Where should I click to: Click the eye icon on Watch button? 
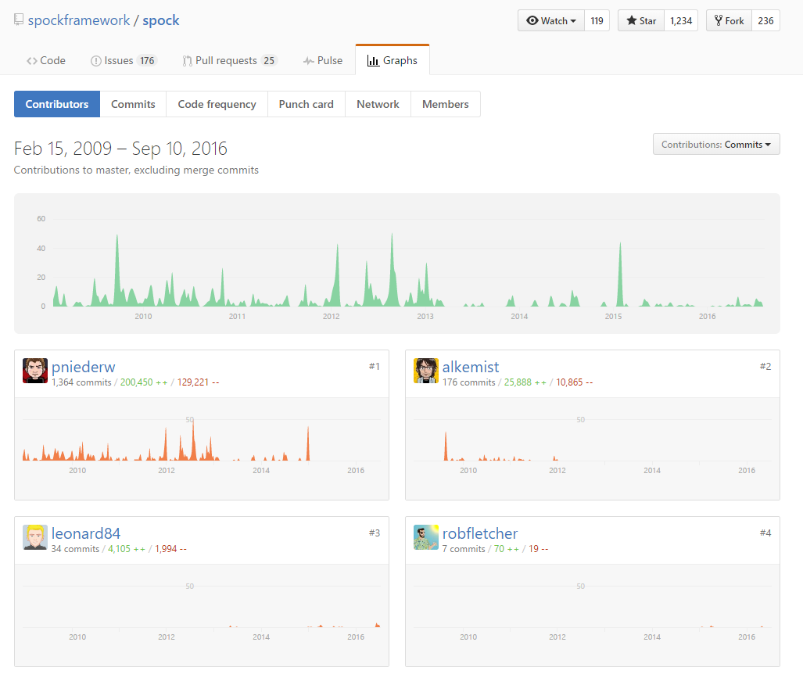point(532,20)
